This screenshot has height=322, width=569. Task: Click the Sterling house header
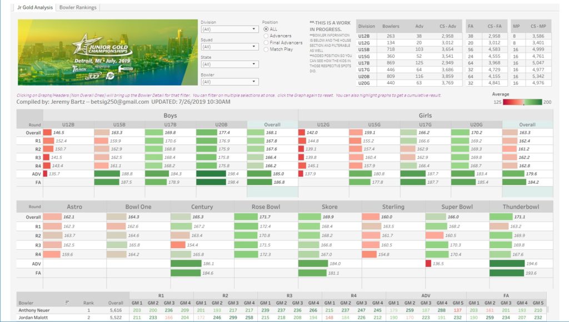[x=393, y=207]
